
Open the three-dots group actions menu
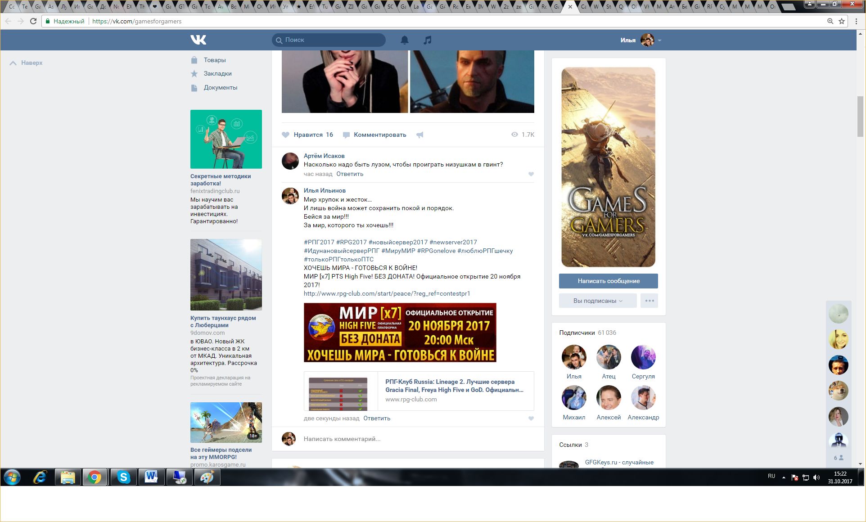point(649,301)
